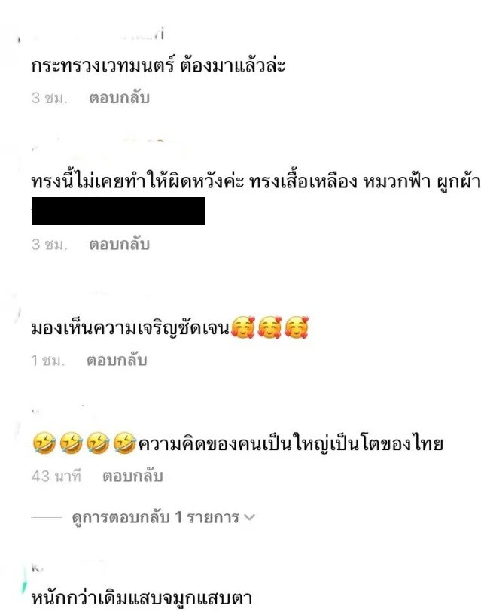The height and width of the screenshot is (612, 481).
Task: Expand ดูการตอบกลับ 1 รายการ replies
Action: coord(155,518)
